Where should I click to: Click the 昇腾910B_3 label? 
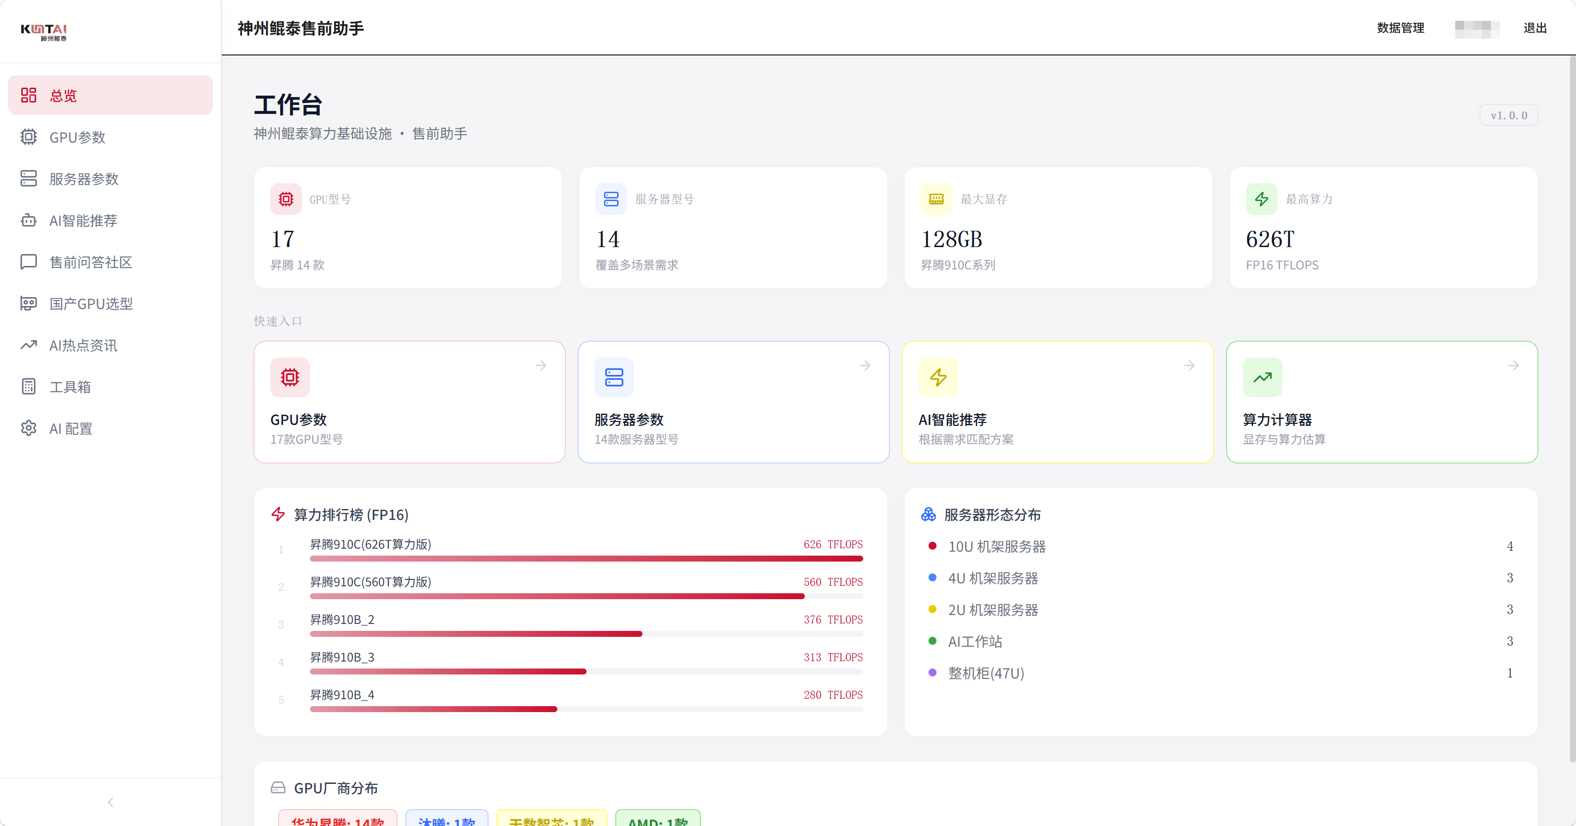(x=342, y=658)
